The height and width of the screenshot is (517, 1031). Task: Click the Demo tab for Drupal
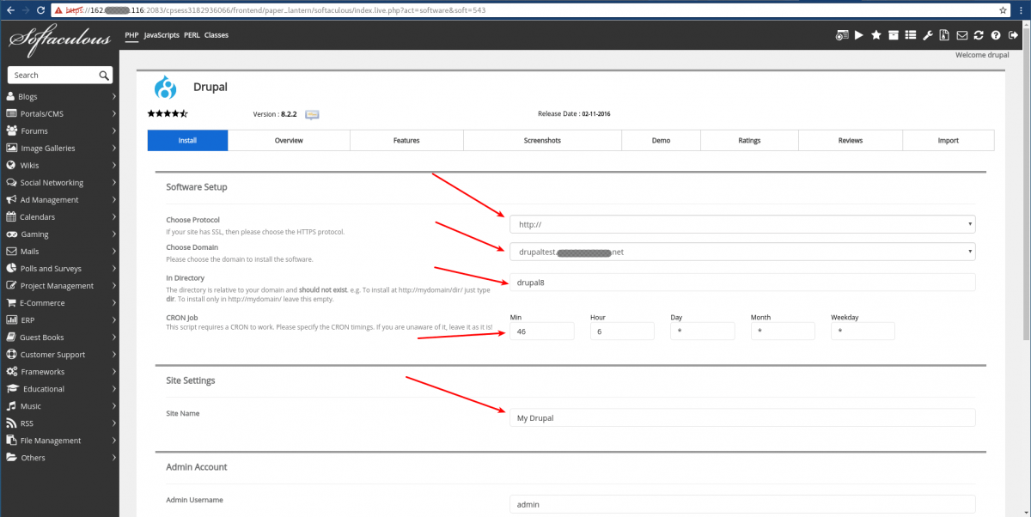tap(661, 140)
